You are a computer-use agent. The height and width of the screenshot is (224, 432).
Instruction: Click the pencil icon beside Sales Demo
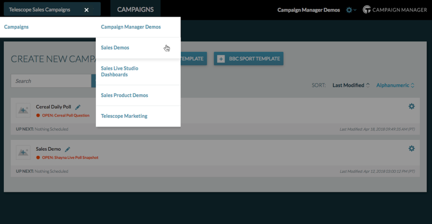point(67,149)
